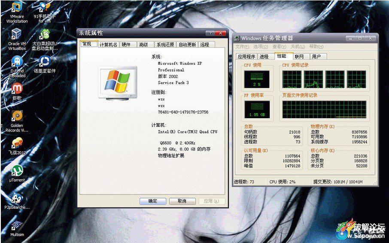Open 查看(V) menu in Task Manager
Viewport: 389px width, 243px height.
pyautogui.click(x=280, y=47)
